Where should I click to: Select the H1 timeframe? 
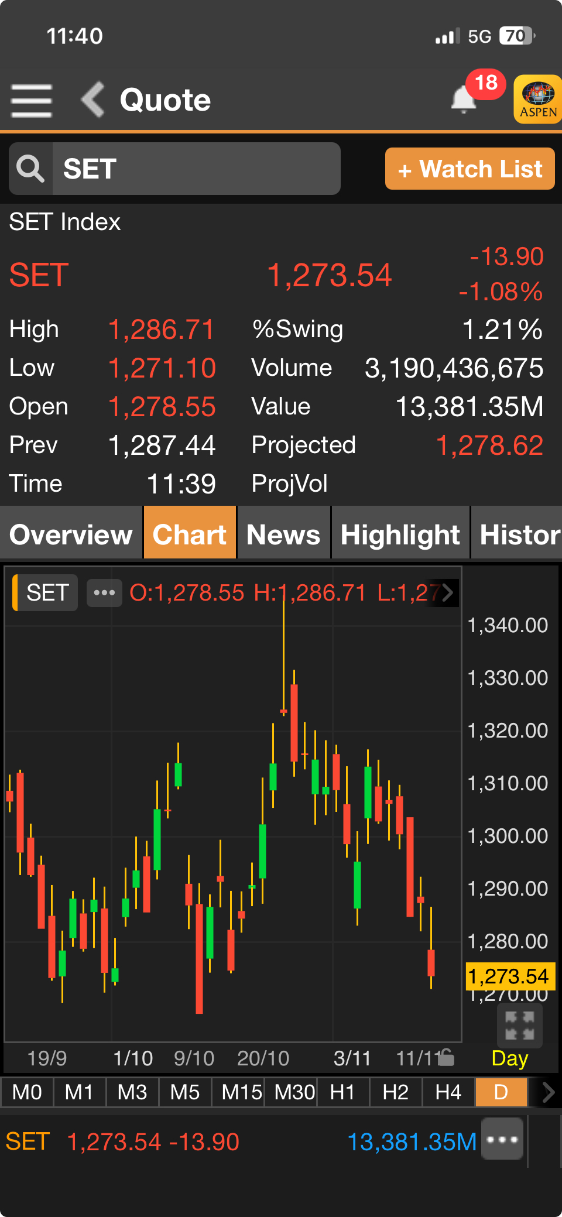point(343,1092)
